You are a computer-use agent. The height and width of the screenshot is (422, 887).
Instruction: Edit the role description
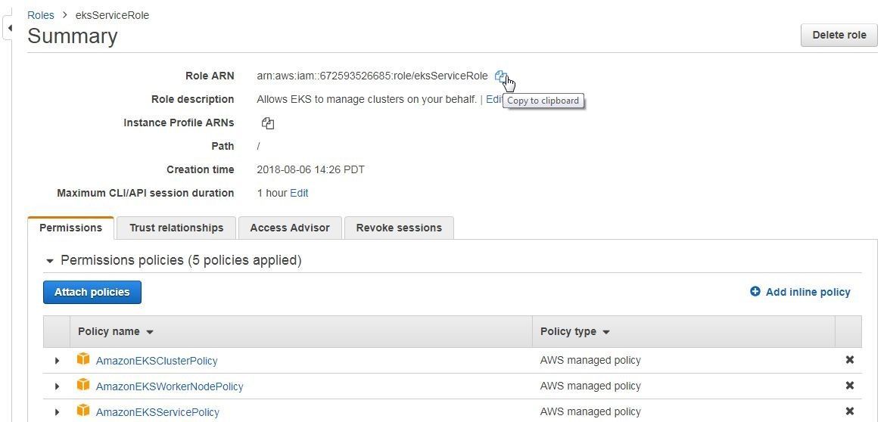[494, 99]
